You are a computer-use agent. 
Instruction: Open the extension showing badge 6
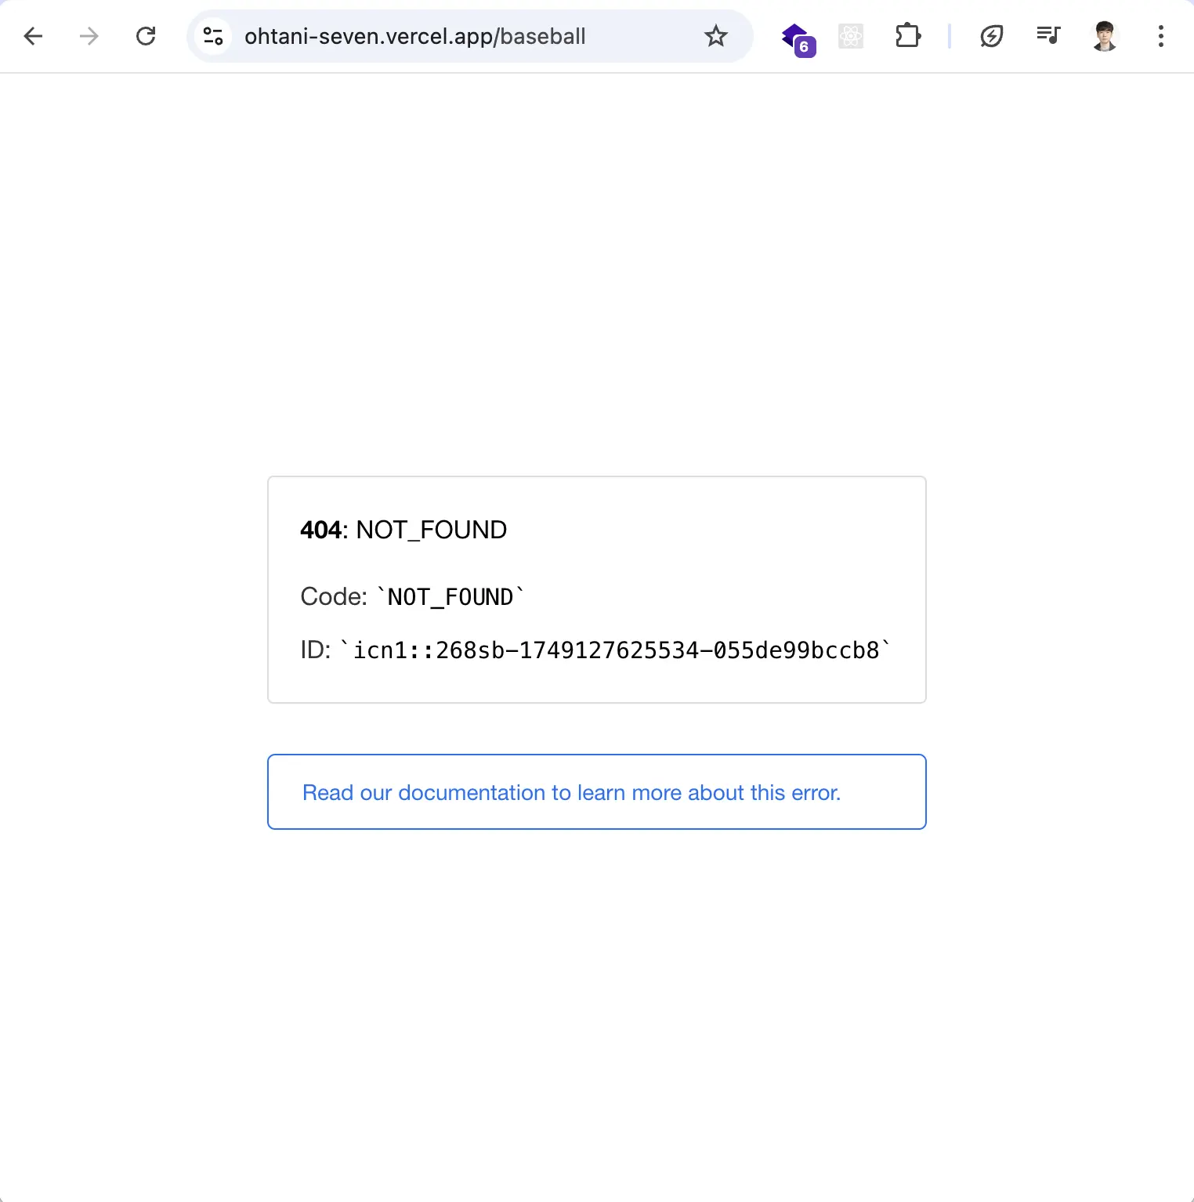(x=797, y=38)
